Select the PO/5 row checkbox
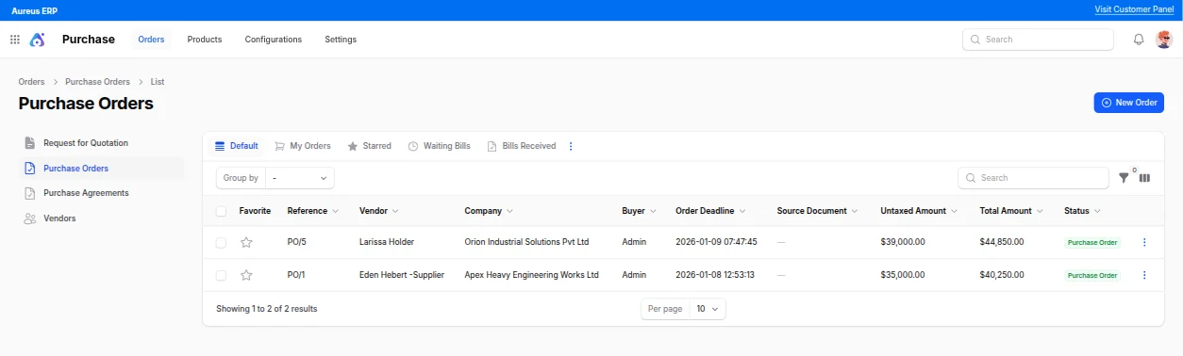This screenshot has height=356, width=1183. click(221, 242)
